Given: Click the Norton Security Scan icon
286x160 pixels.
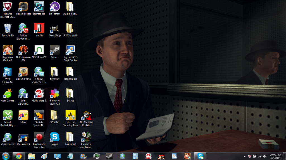Looking at the screenshot, I should [x=70, y=119].
